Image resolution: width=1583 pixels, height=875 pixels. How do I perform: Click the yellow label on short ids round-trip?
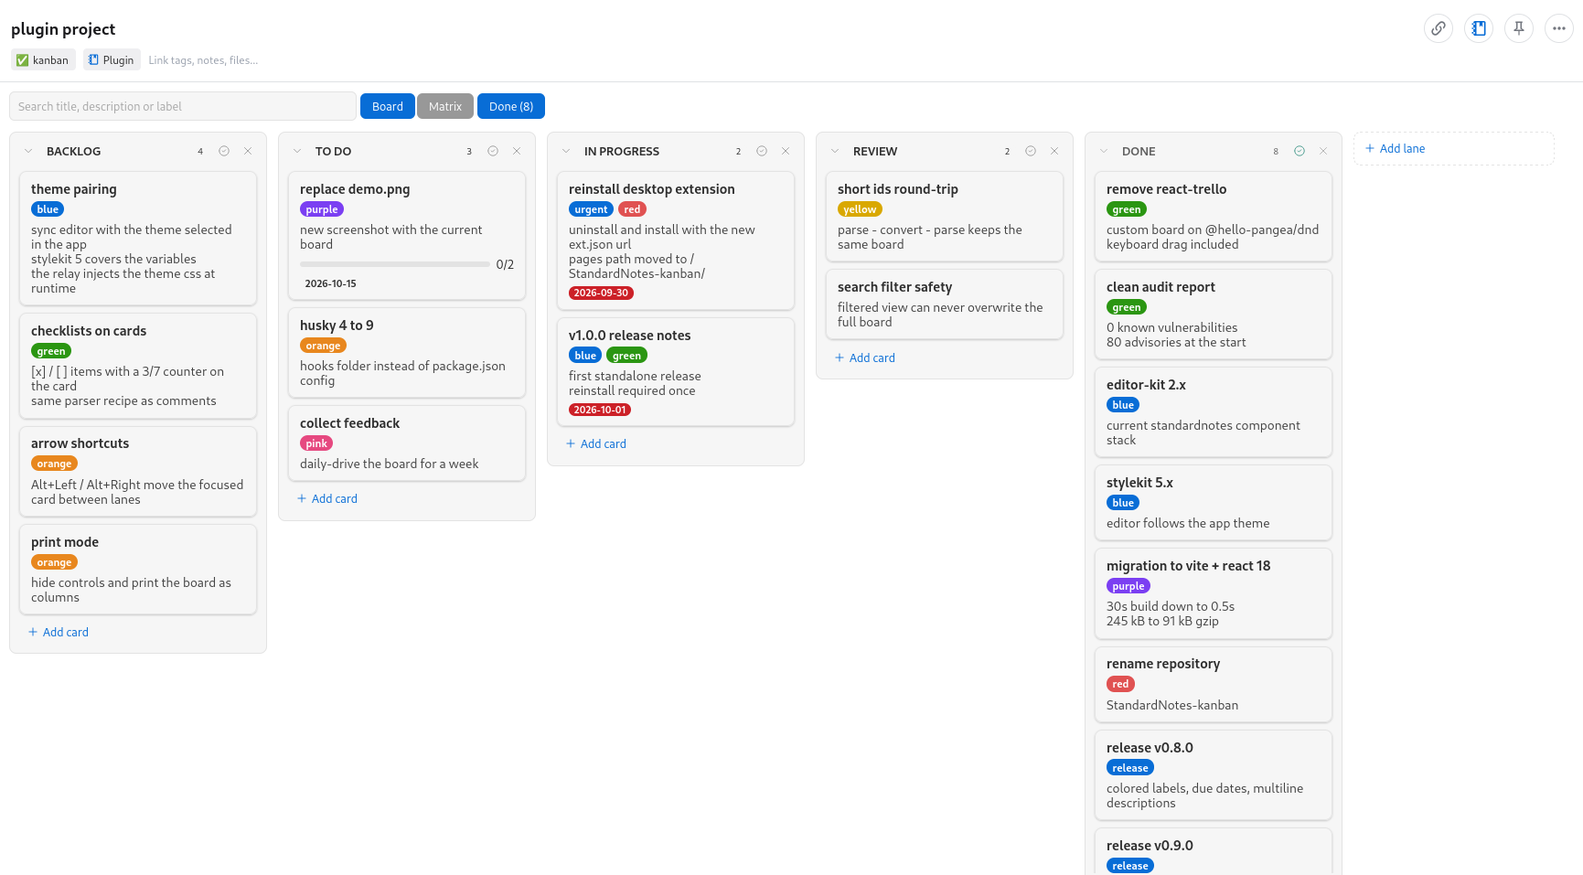click(860, 209)
